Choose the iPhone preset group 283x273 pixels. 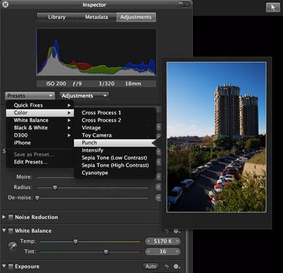[x=40, y=142]
